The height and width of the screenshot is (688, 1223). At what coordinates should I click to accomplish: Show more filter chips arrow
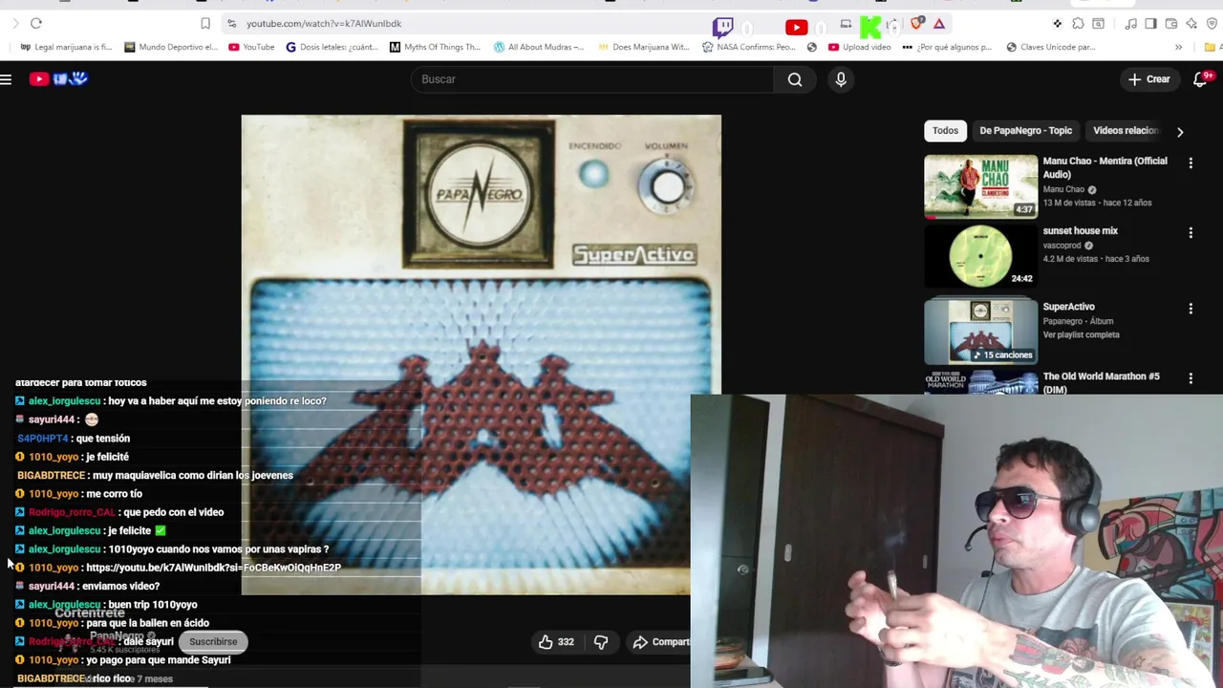pyautogui.click(x=1180, y=132)
